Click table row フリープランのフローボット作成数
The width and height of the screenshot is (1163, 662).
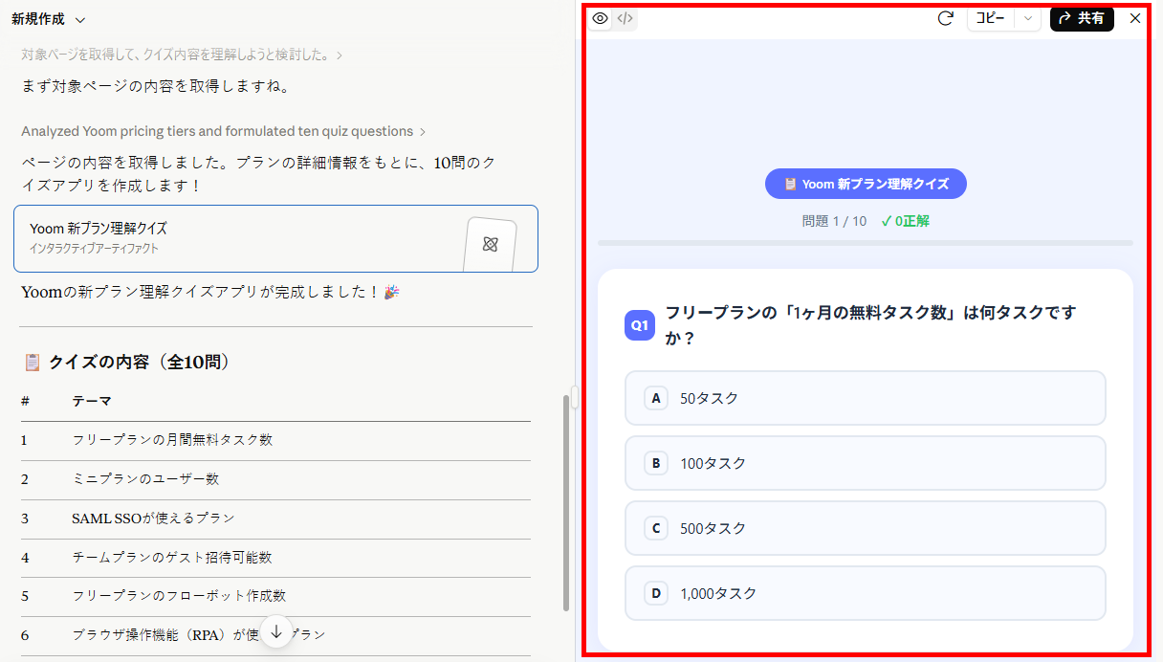275,596
